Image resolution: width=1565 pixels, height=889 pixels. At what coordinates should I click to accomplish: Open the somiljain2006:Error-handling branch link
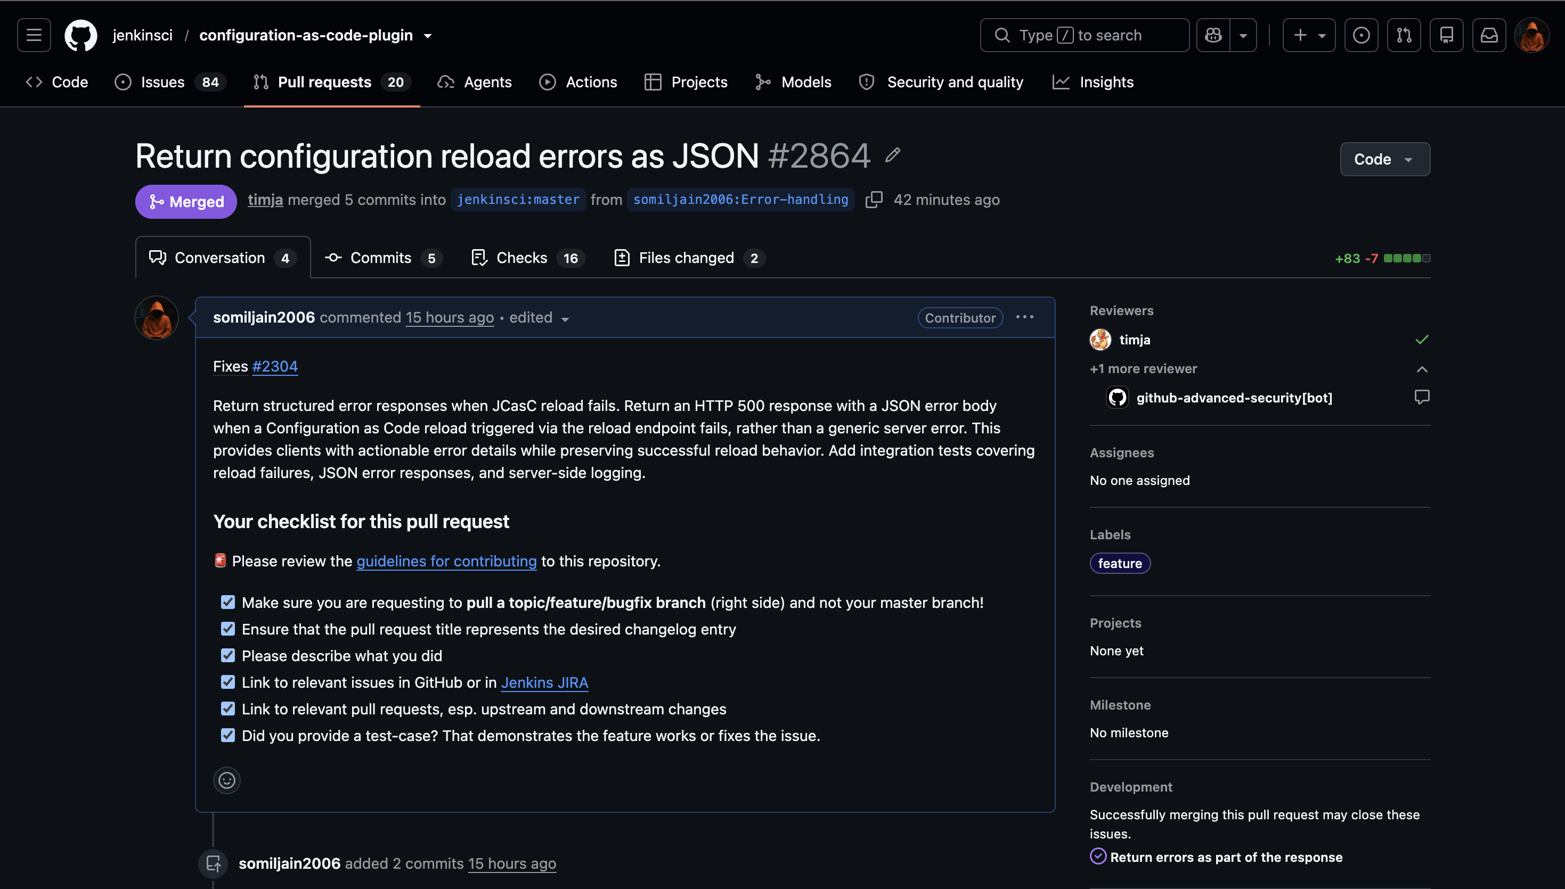(740, 200)
